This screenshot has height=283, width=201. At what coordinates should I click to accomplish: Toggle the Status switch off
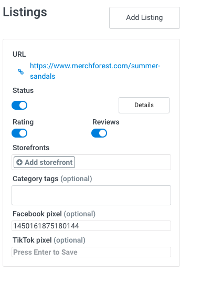(19, 105)
